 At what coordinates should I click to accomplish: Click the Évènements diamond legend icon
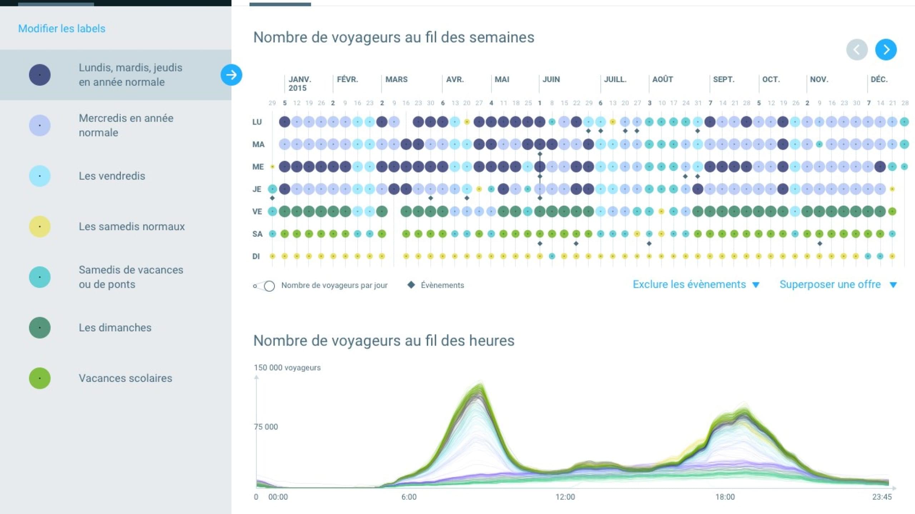coord(411,285)
